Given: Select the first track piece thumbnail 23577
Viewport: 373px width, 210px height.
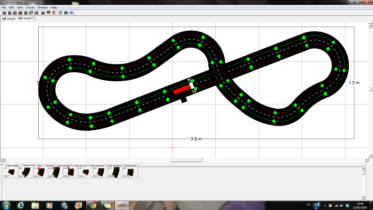Looking at the screenshot, I should click(8, 172).
